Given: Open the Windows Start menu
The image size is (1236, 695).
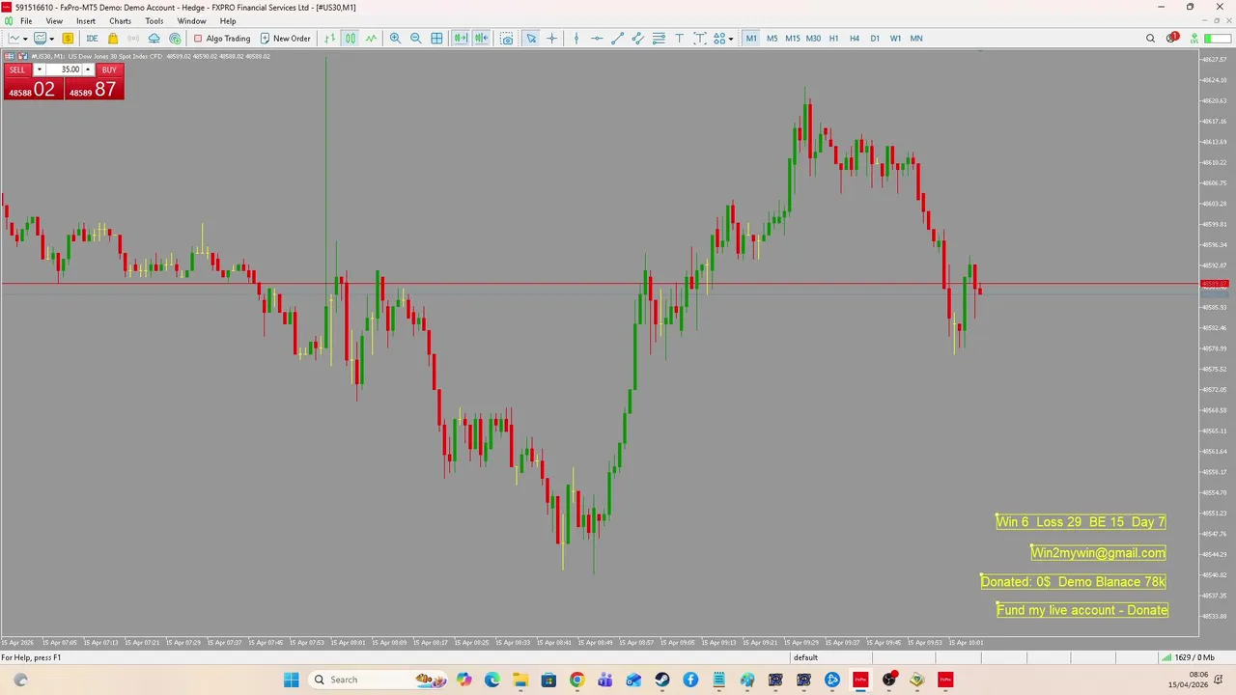Looking at the screenshot, I should [291, 680].
